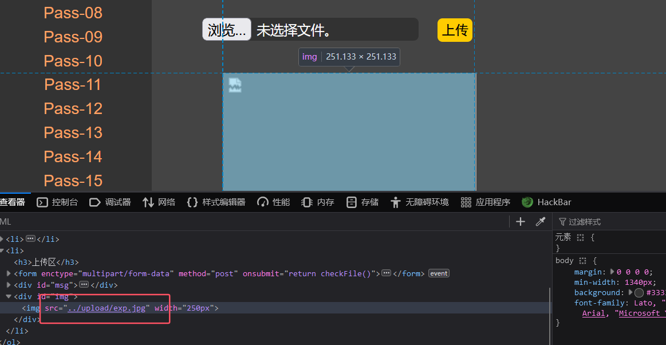Collapse the open li element
Image resolution: width=666 pixels, height=345 pixels.
point(2,250)
